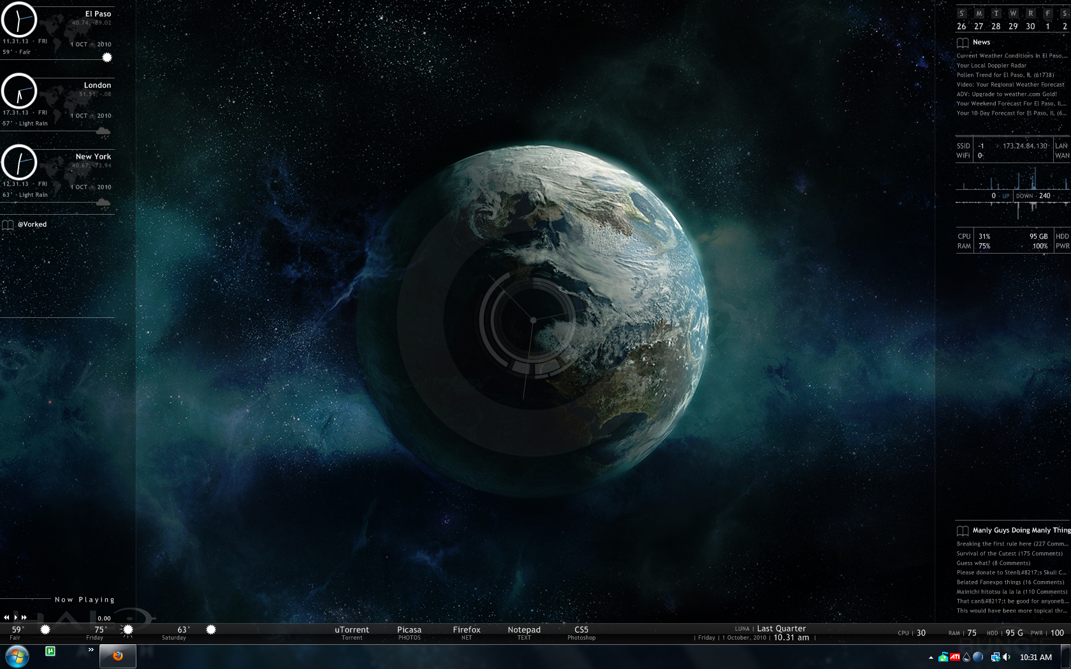Click the book icon beside News
The width and height of the screenshot is (1071, 669).
[963, 43]
